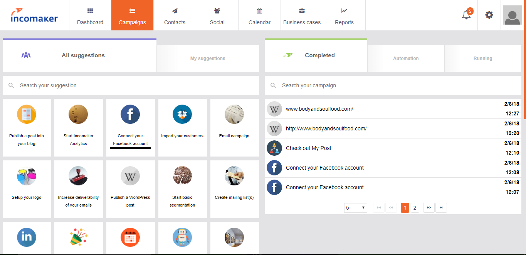The height and width of the screenshot is (255, 526).
Task: Click the Incomaker logo
Action: point(34,16)
